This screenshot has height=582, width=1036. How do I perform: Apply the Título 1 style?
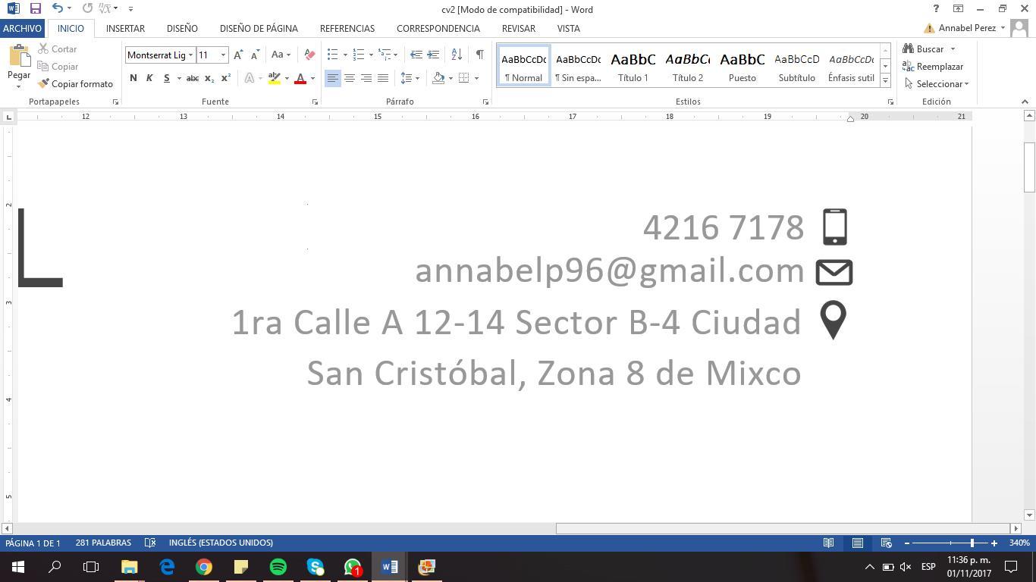click(x=633, y=67)
